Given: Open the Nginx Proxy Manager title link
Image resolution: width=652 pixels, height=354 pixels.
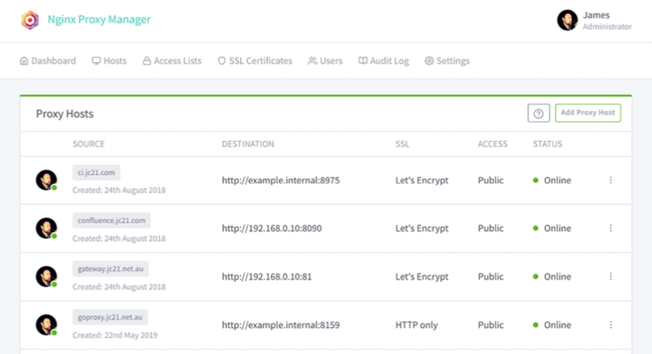Looking at the screenshot, I should point(99,20).
